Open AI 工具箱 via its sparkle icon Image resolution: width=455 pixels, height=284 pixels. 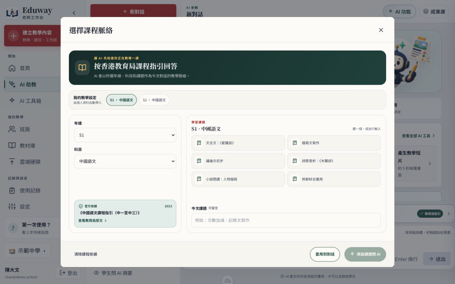coord(12,101)
